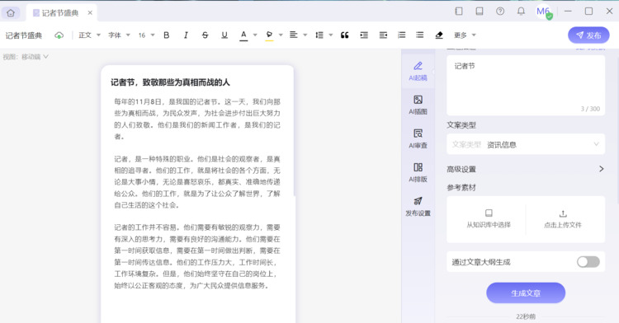Viewport: 619px width, 323px height.
Task: Expand font color picker arrow
Action: (255, 35)
